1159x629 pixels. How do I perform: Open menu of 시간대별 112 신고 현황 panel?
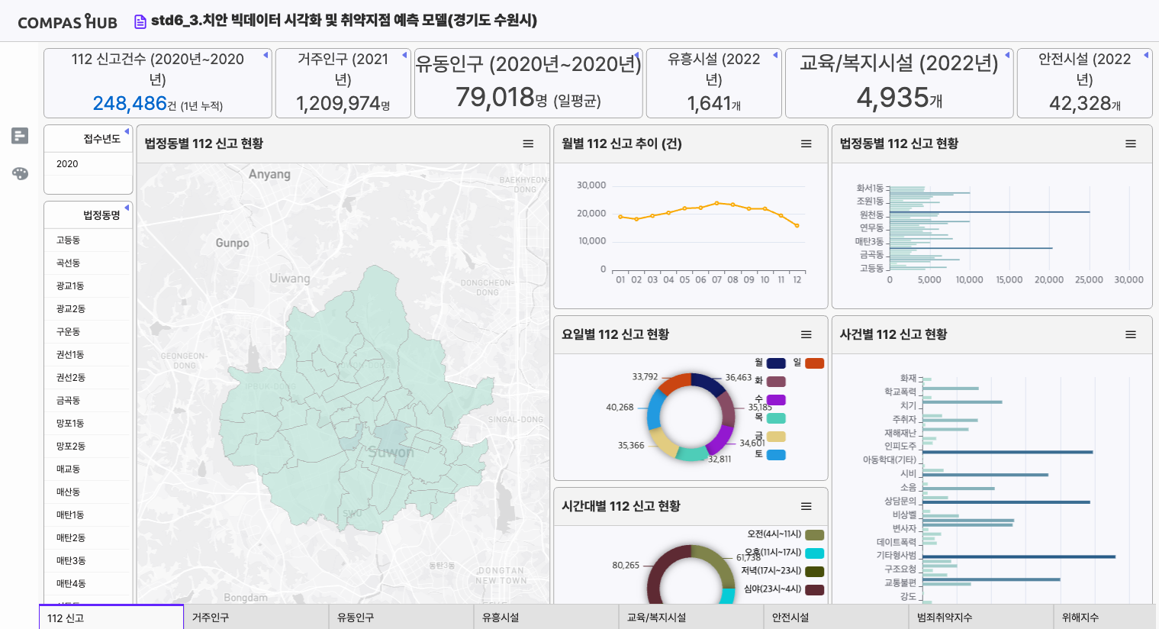806,506
